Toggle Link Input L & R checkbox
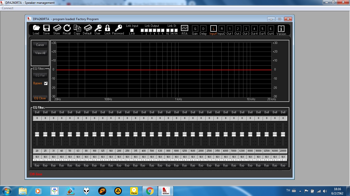350x196 pixels. click(132, 30)
